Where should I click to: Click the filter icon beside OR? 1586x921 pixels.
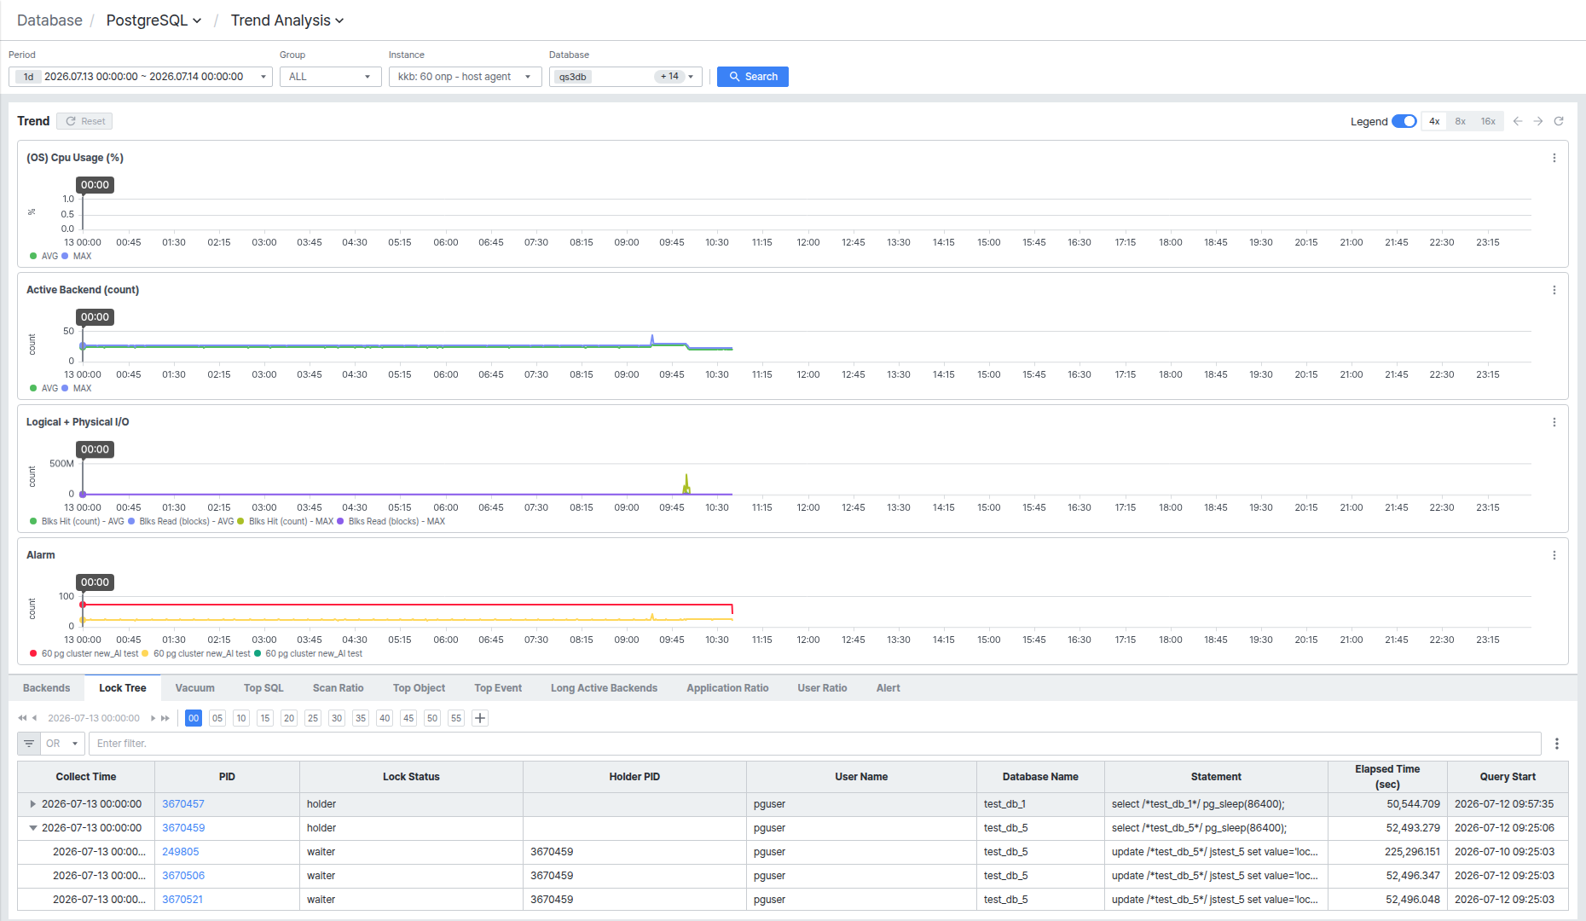[29, 744]
